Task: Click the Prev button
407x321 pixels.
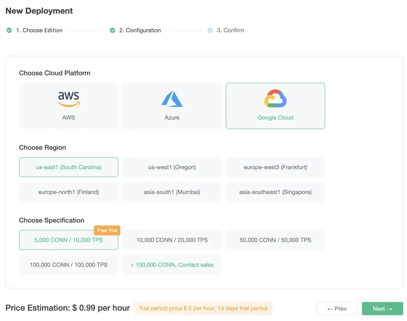Action: tap(337, 309)
